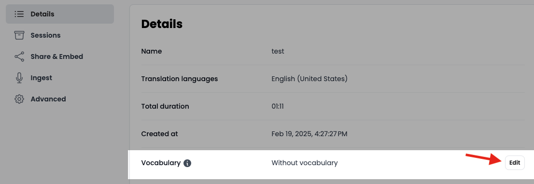The width and height of the screenshot is (534, 184).
Task: Click the name value 'test'
Action: pos(278,51)
